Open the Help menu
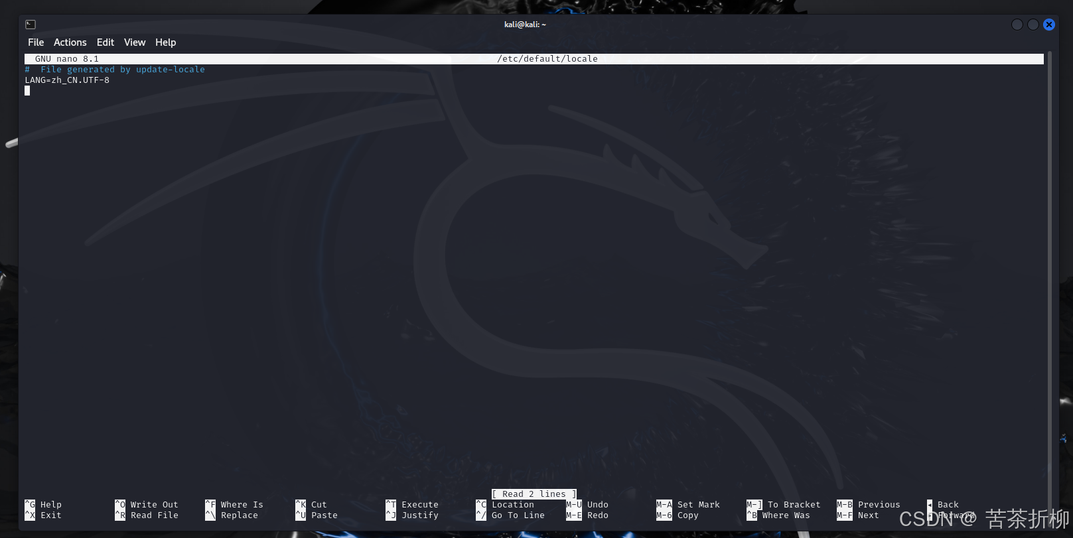This screenshot has width=1073, height=538. click(166, 42)
